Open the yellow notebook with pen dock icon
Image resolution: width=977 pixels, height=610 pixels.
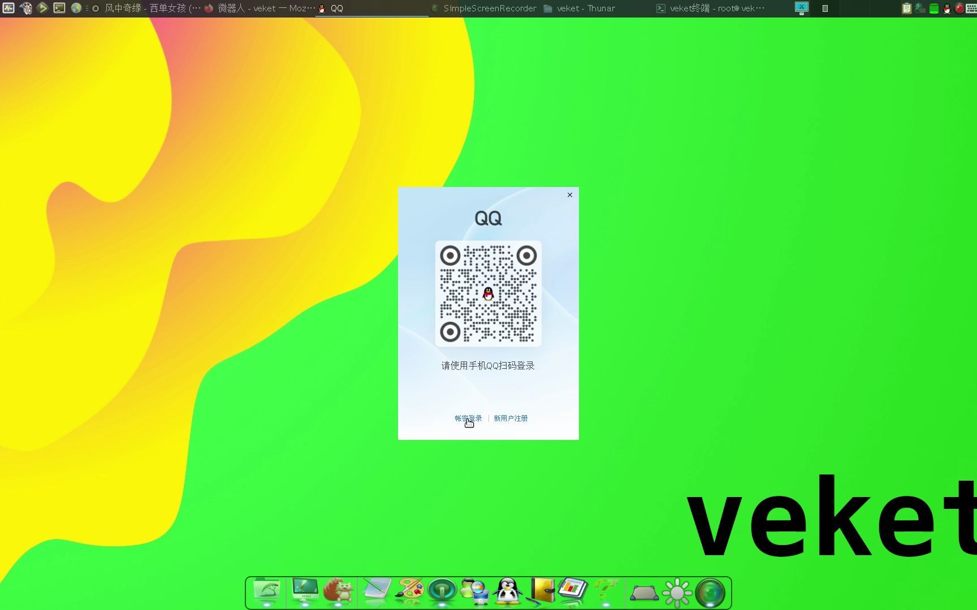542,591
